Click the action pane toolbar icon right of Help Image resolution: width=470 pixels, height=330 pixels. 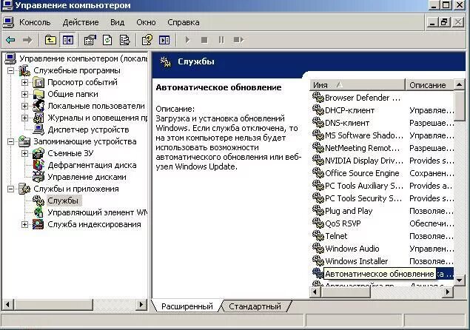164,40
